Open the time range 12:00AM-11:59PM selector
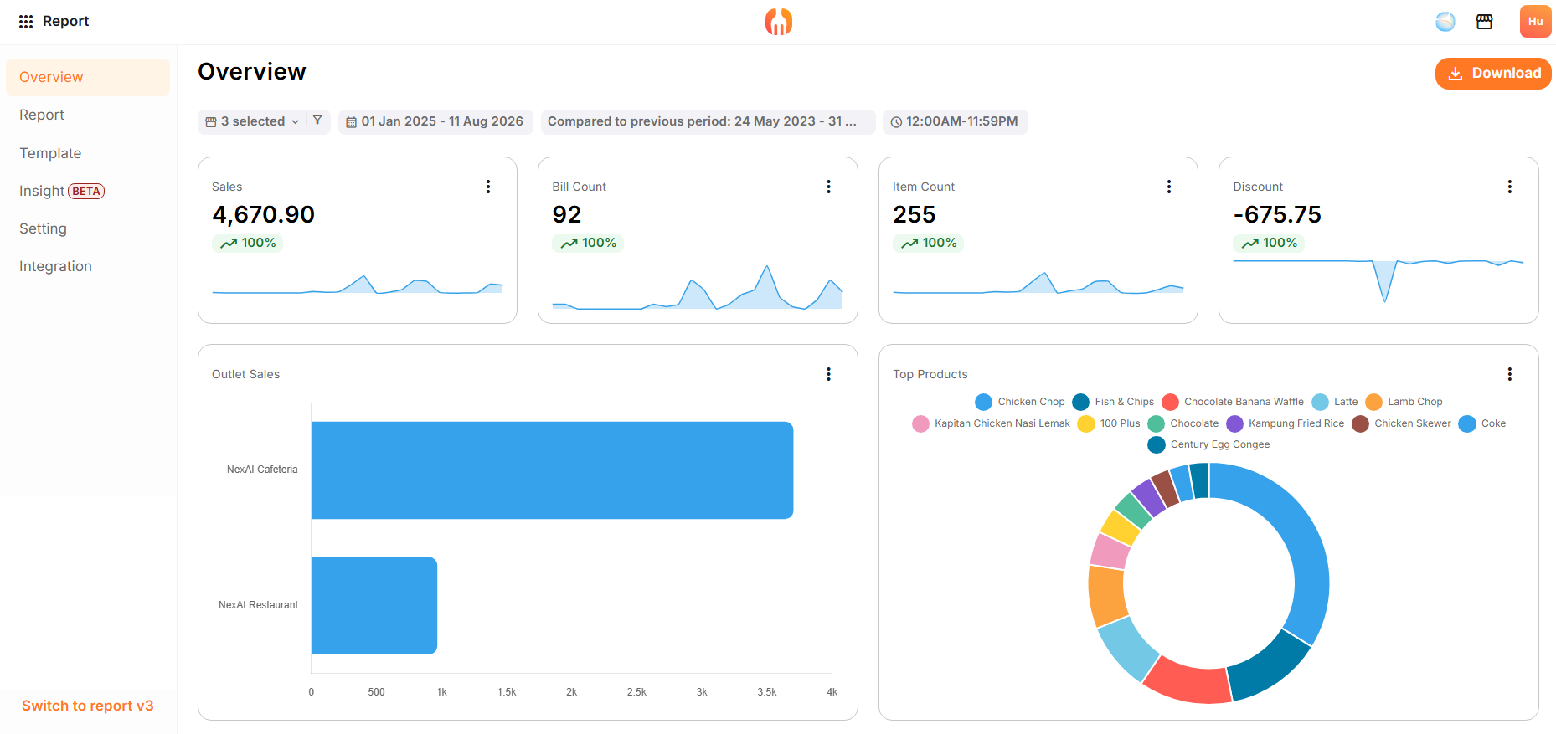This screenshot has width=1556, height=734. pos(955,121)
